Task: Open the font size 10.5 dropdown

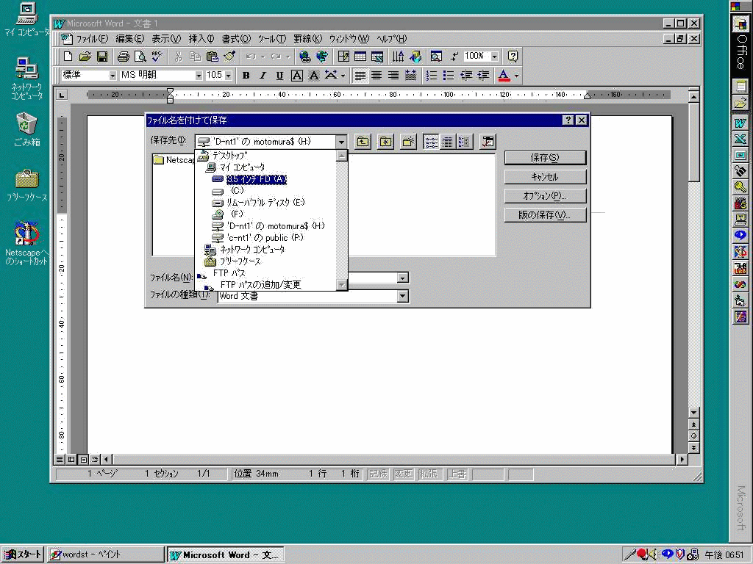Action: tap(228, 76)
